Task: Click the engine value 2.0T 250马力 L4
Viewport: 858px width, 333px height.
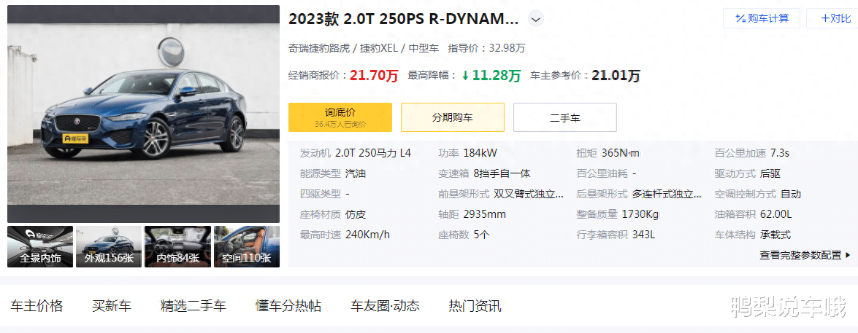Action: [373, 153]
